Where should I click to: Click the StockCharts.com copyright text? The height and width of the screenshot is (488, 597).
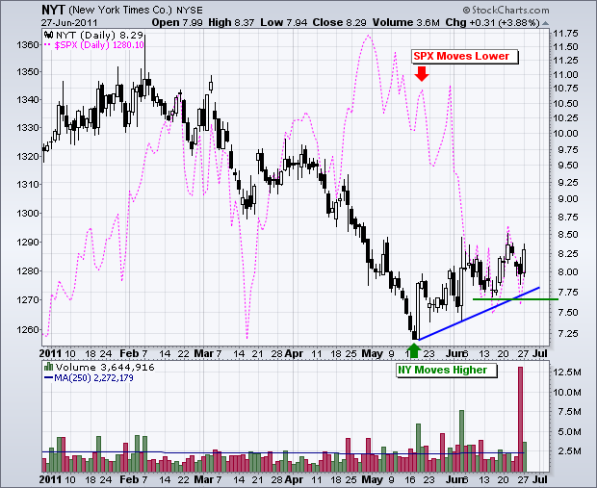click(x=506, y=10)
